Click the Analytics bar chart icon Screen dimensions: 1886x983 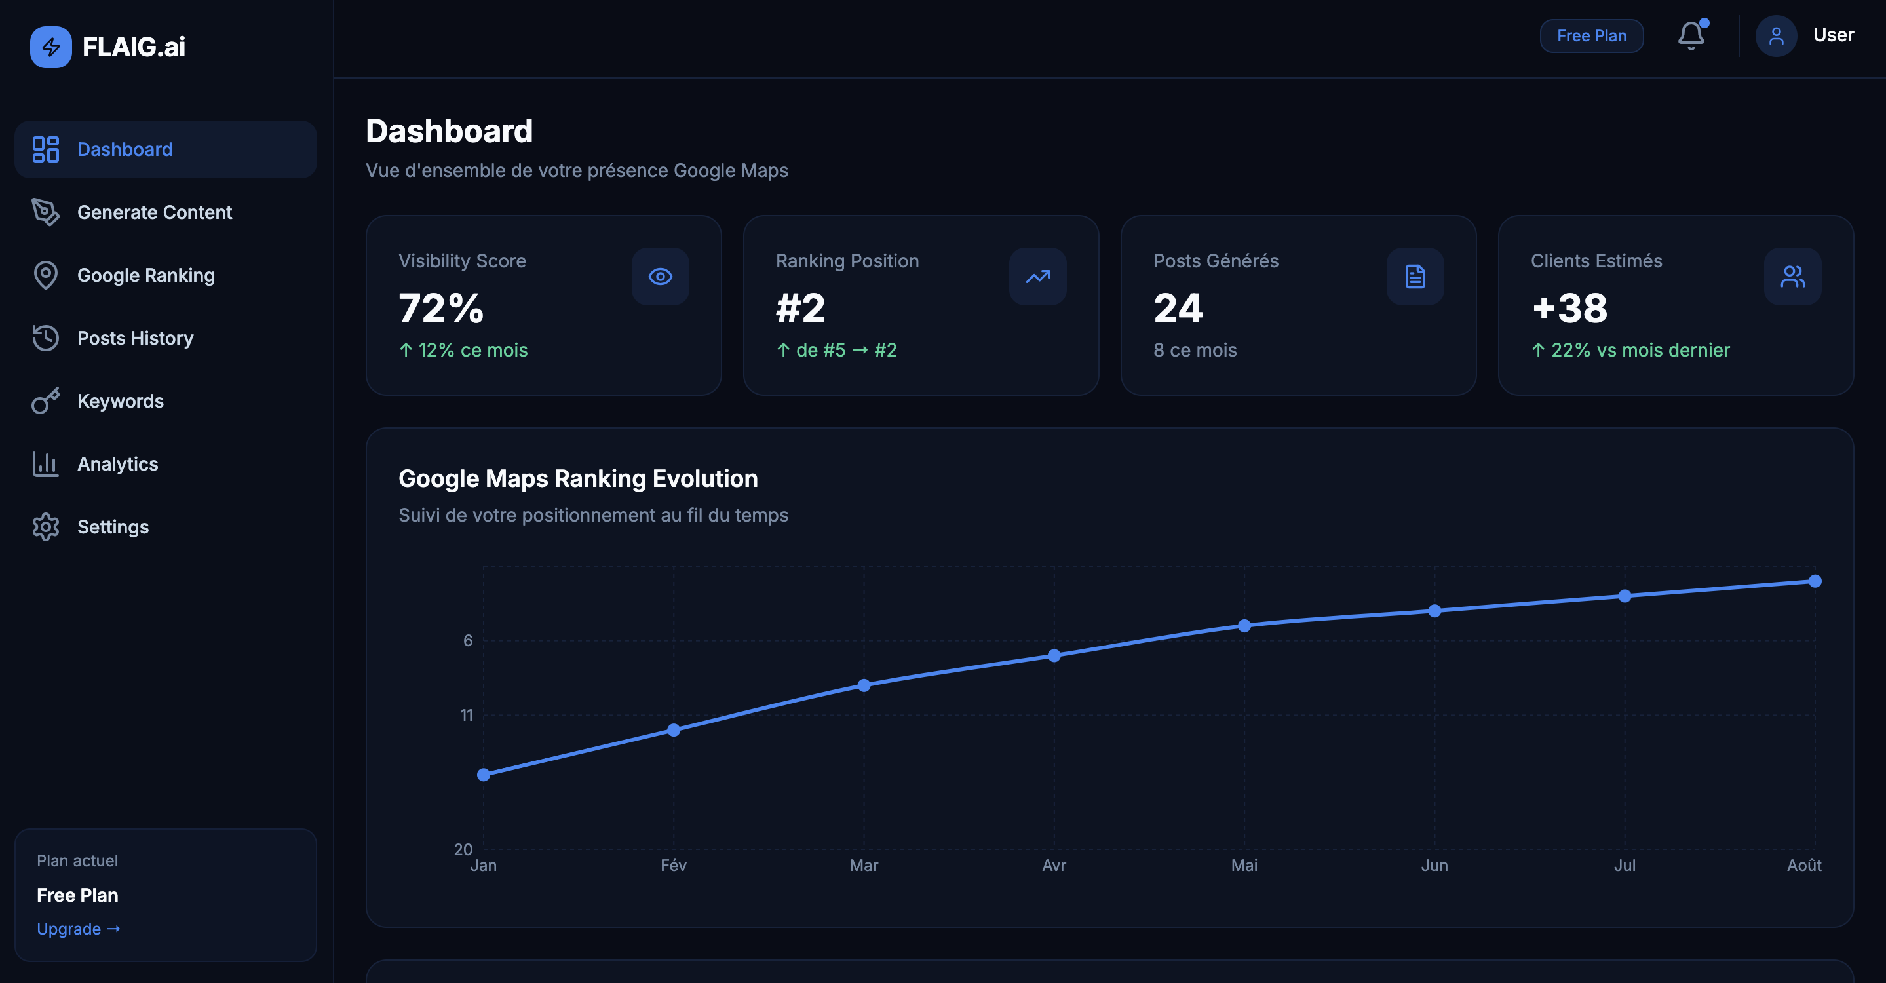(x=45, y=464)
